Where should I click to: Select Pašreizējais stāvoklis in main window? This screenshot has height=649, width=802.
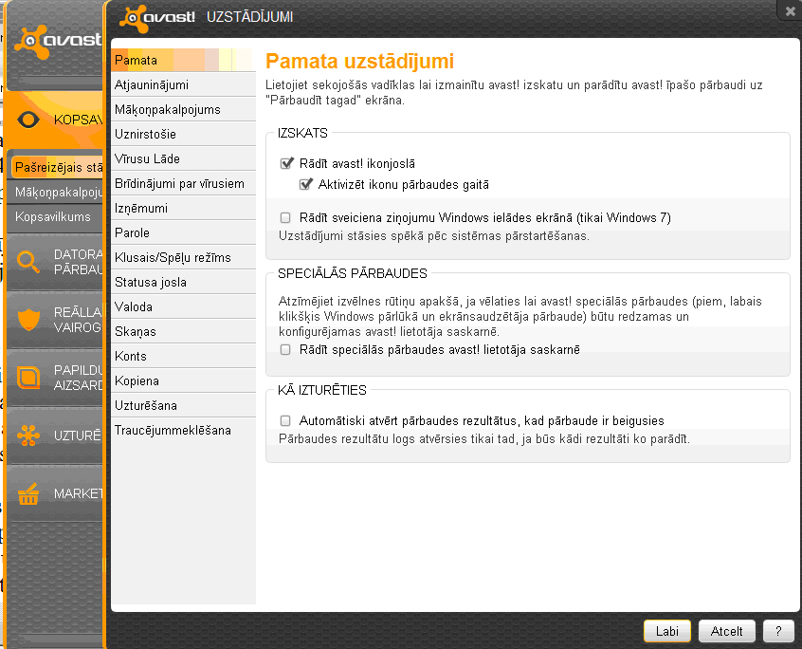click(x=56, y=167)
